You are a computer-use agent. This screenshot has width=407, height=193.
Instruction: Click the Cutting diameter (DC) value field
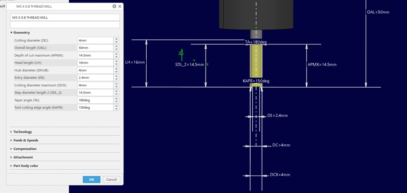(95, 40)
